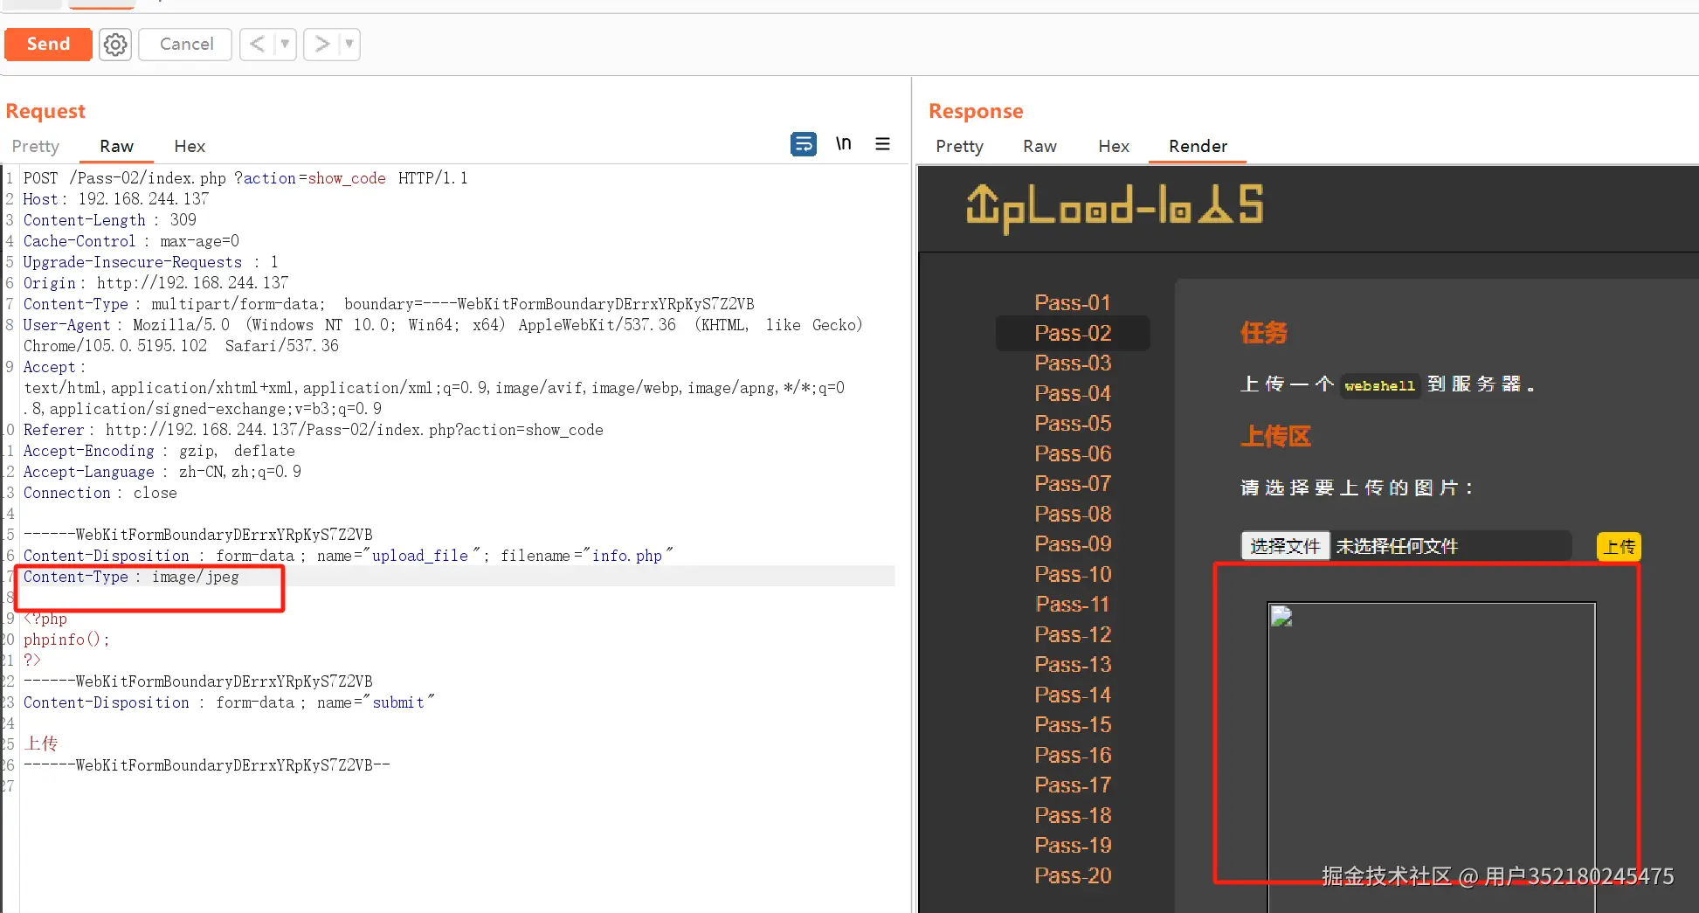Screen dimensions: 1699x913
Task: Switch Request view to Pretty tab
Action: 36,146
